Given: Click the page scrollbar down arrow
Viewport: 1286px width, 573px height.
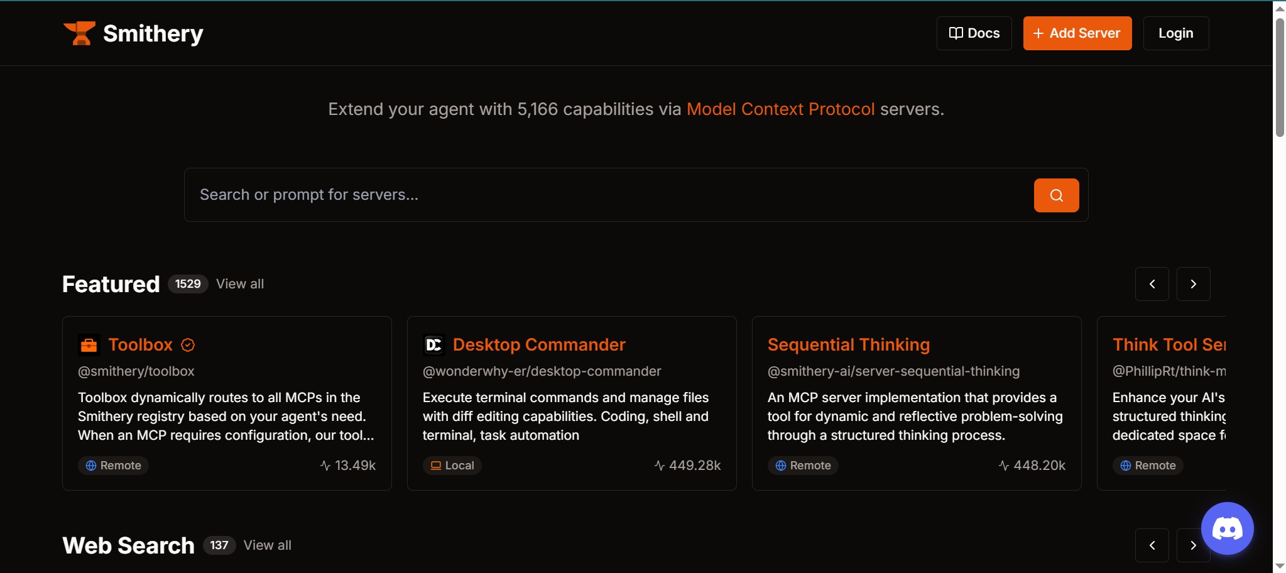Looking at the screenshot, I should pos(1280,566).
